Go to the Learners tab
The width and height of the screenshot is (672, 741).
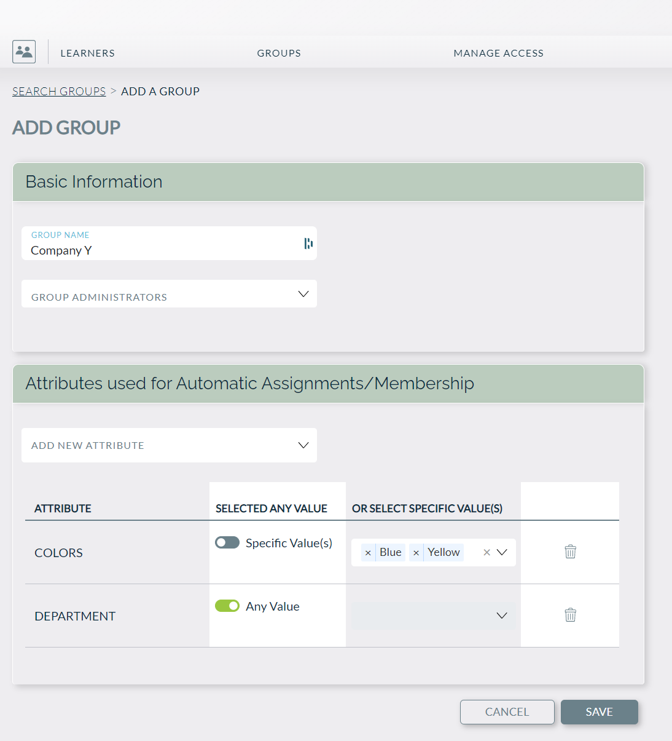[87, 53]
